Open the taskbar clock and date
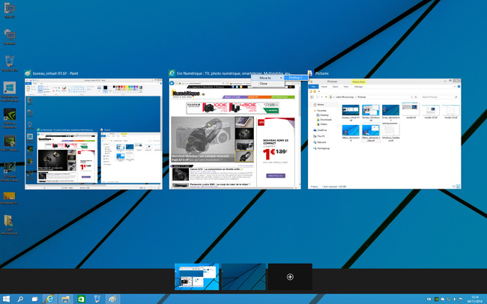 (474, 300)
